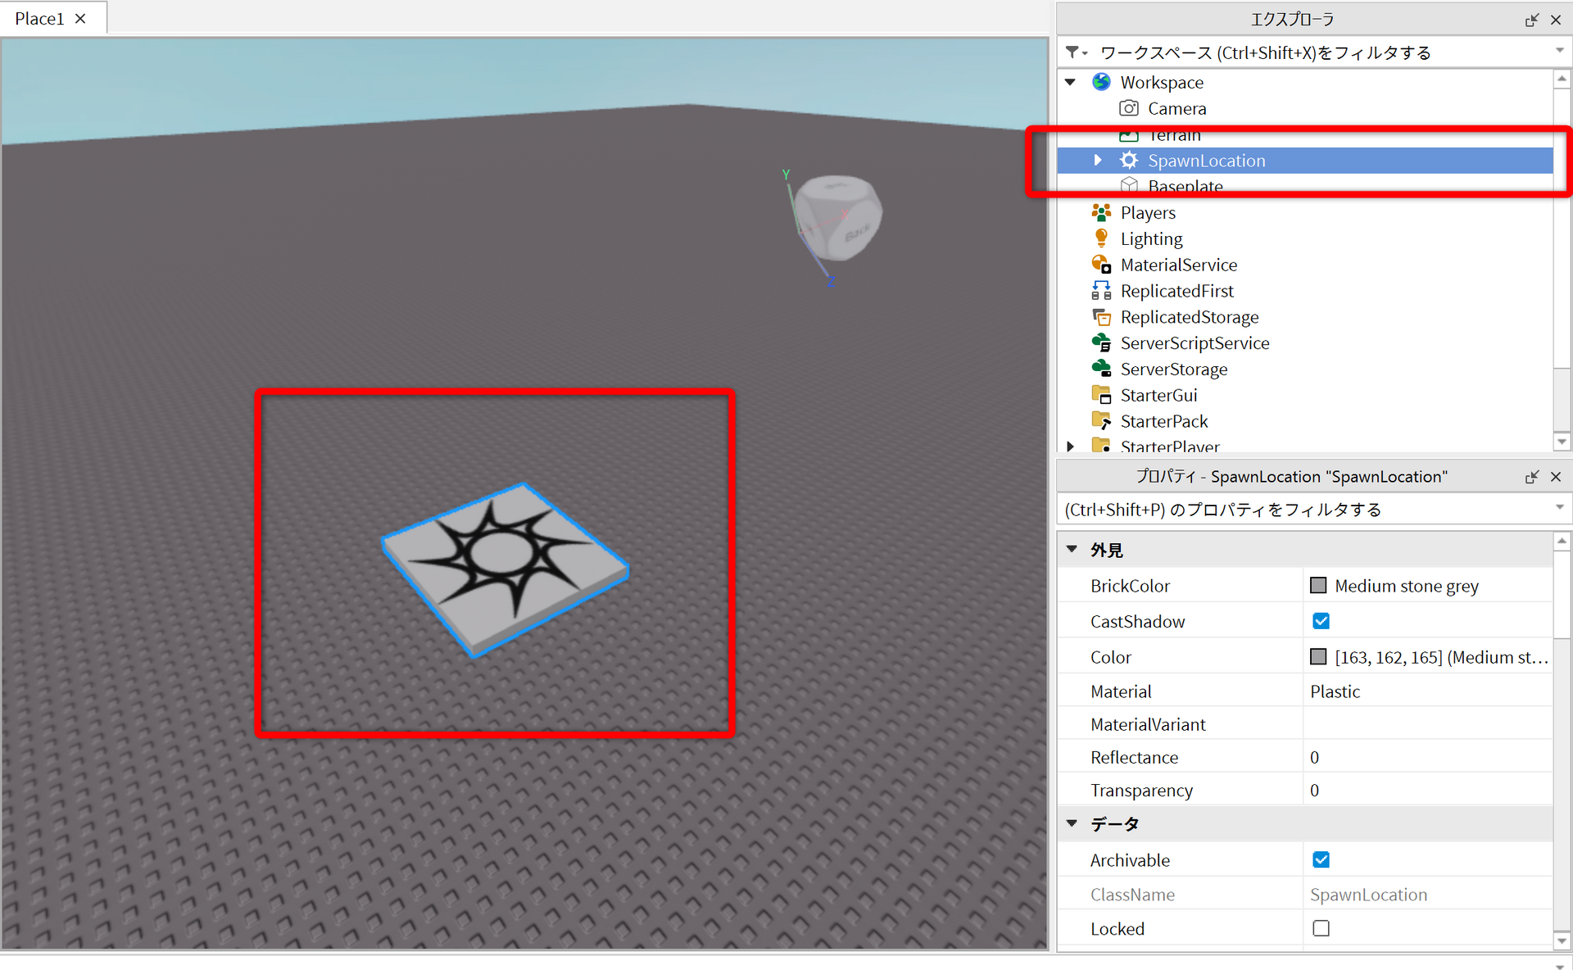The image size is (1573, 970).
Task: Click the explorer filter funnel icon
Action: pyautogui.click(x=1072, y=52)
